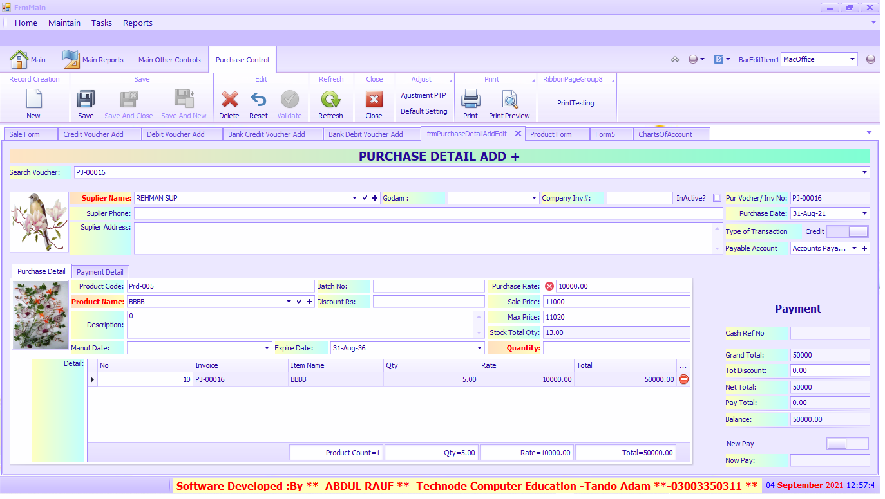This screenshot has height=499, width=885.
Task: Click the product flower image thumbnail
Action: pos(41,314)
